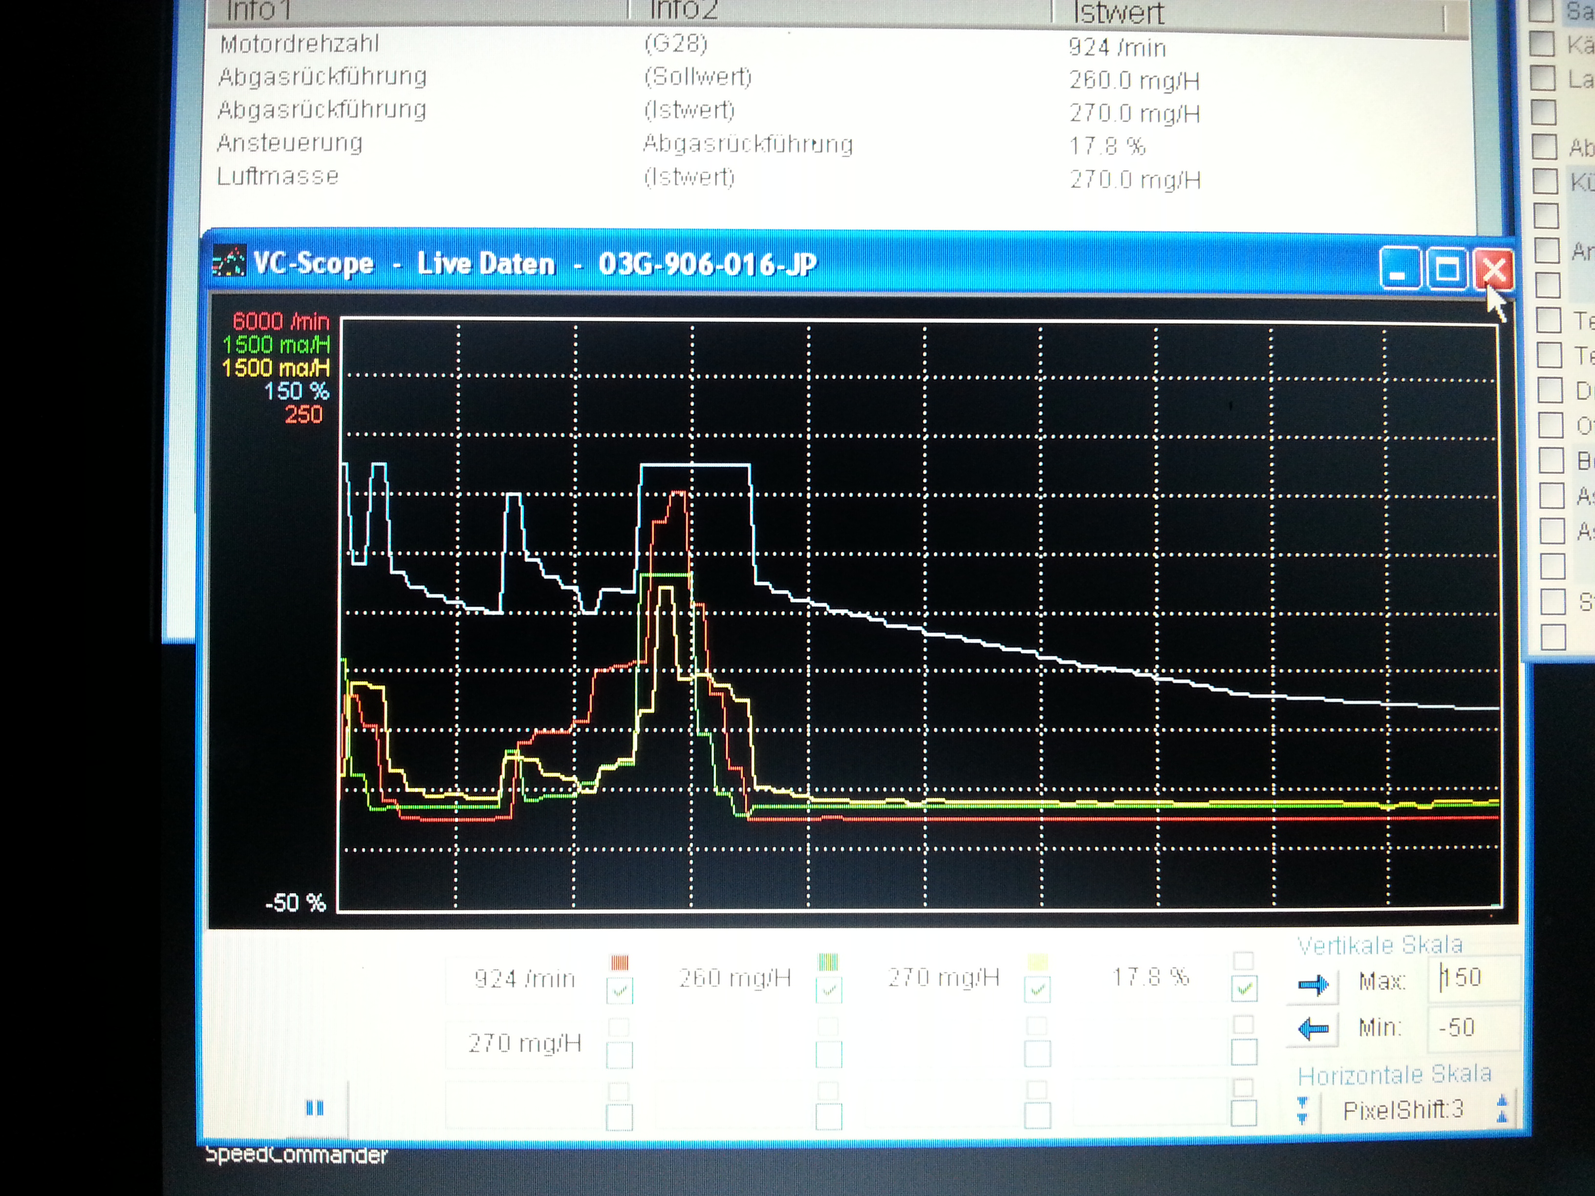Select the Ansteuerung row in background table

tap(837, 144)
